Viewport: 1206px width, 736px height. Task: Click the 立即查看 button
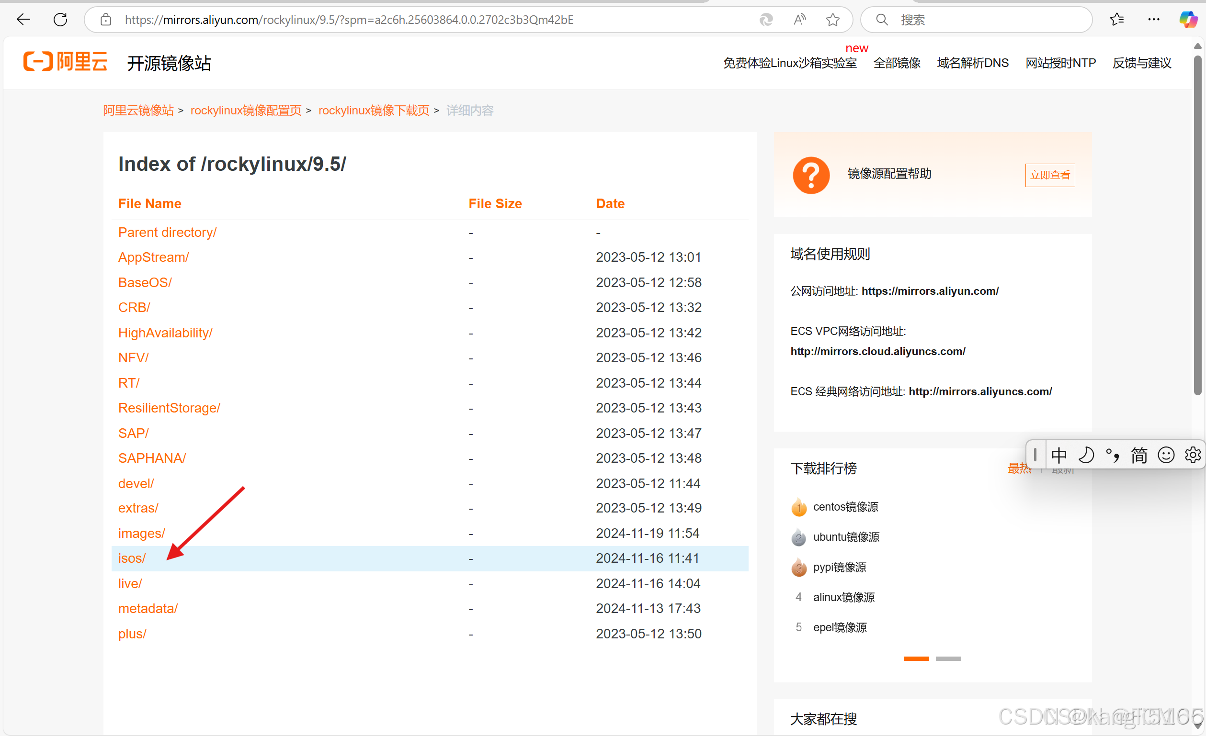(1050, 175)
